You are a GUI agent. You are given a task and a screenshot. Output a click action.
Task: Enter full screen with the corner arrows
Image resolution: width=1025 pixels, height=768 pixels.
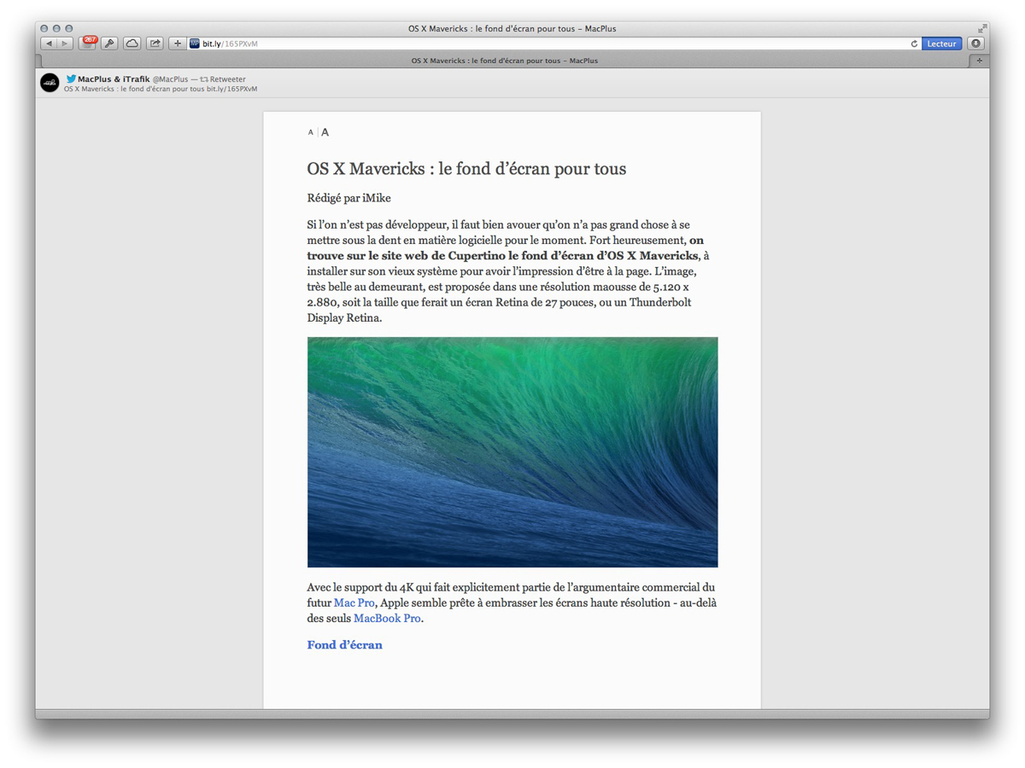point(982,28)
